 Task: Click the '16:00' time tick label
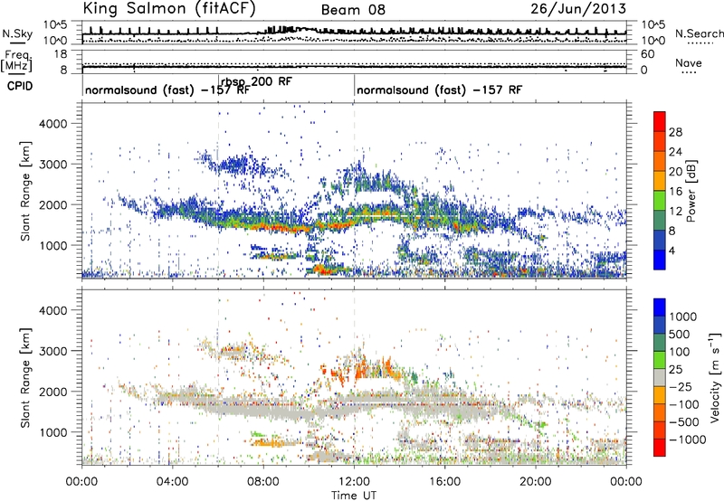[x=444, y=482]
